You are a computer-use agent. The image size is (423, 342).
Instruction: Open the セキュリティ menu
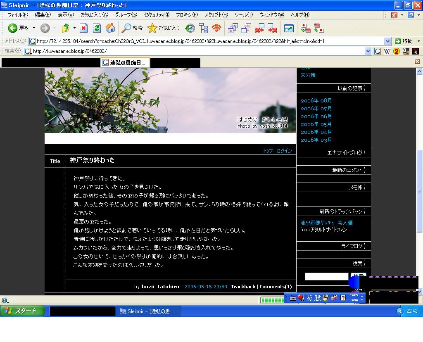click(157, 15)
